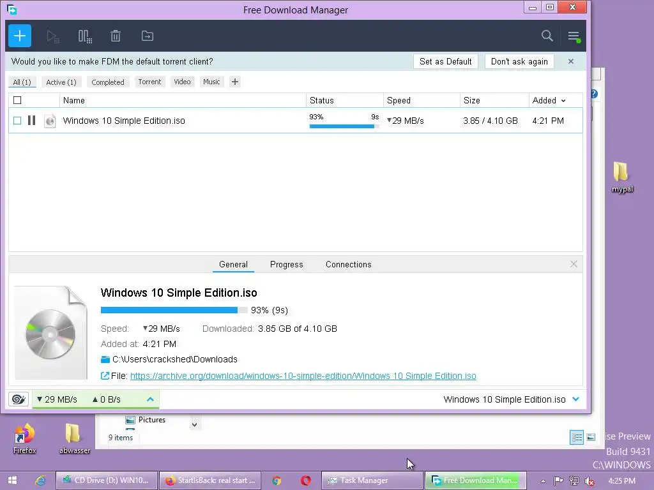The width and height of the screenshot is (654, 490).
Task: Check the Windows 10 Simple Edition row checkbox
Action: point(17,121)
